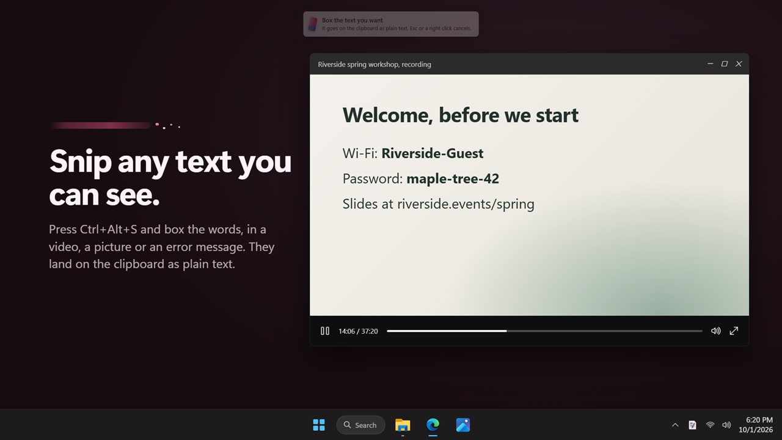Expand the video player to fullscreen
782x440 pixels.
pyautogui.click(x=734, y=331)
